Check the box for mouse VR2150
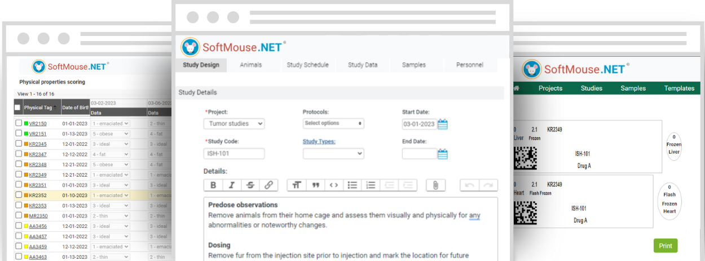705x261 pixels. click(x=19, y=123)
